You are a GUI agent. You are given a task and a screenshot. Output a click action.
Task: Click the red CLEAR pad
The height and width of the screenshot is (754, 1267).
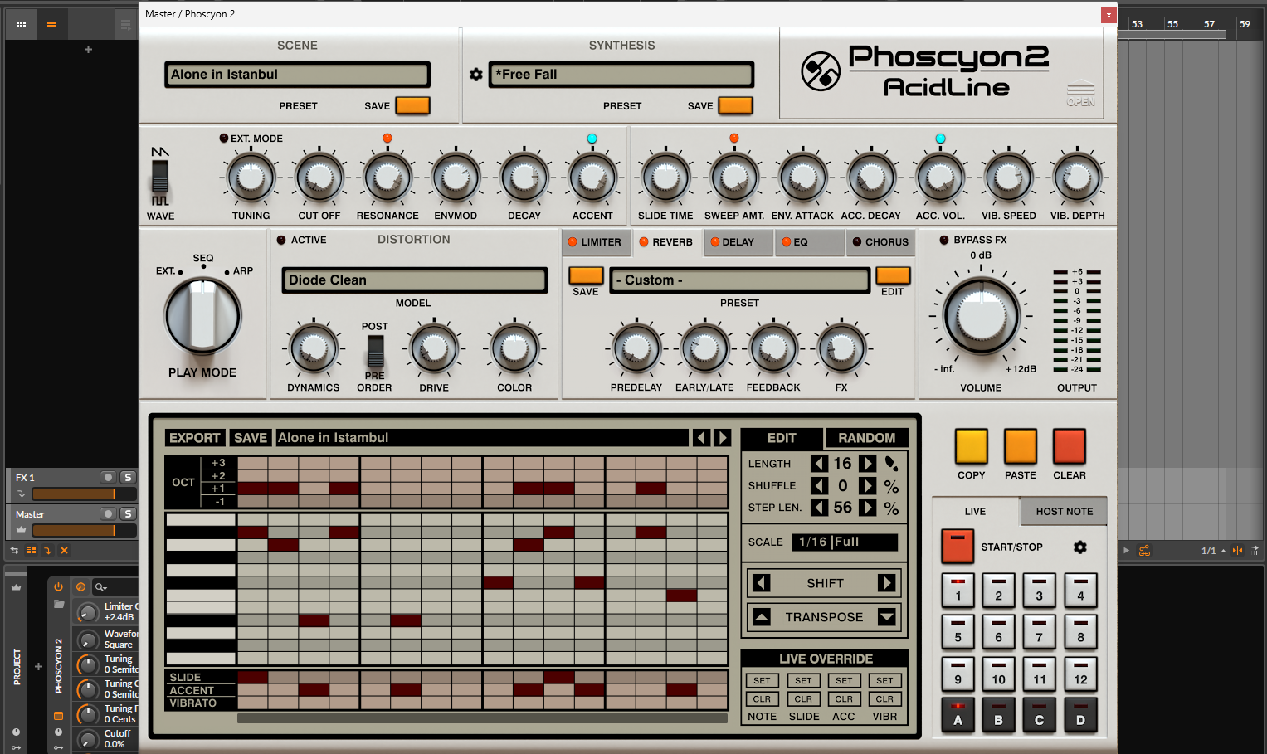[1070, 446]
